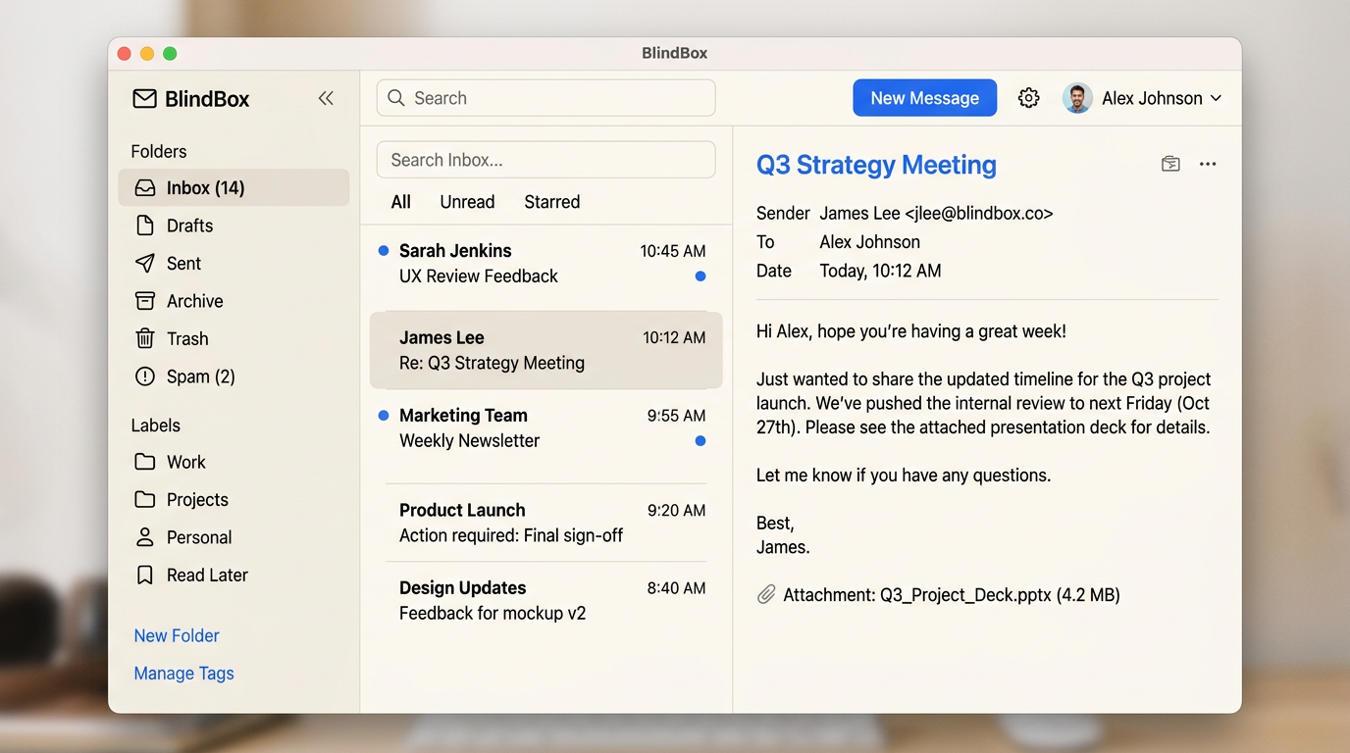The height and width of the screenshot is (753, 1350).
Task: Click the Sent paper-plane icon
Action: click(145, 263)
